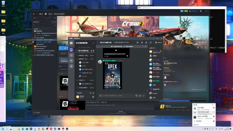Click Steam library search field
This screenshot has width=233, height=131.
pos(43,25)
